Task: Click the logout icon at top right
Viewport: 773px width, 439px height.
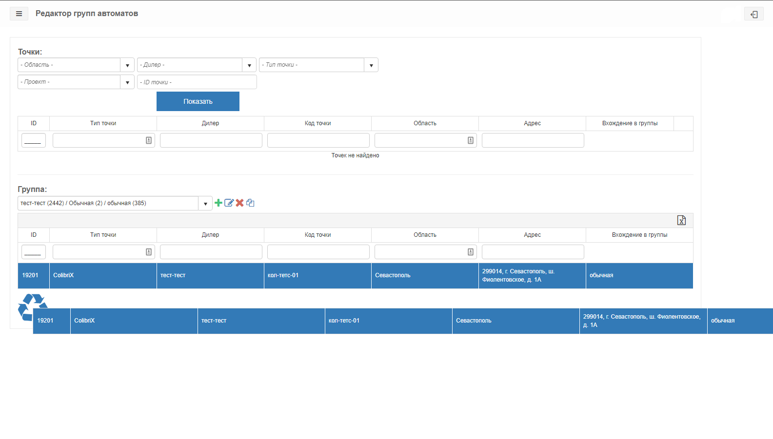Action: click(754, 14)
